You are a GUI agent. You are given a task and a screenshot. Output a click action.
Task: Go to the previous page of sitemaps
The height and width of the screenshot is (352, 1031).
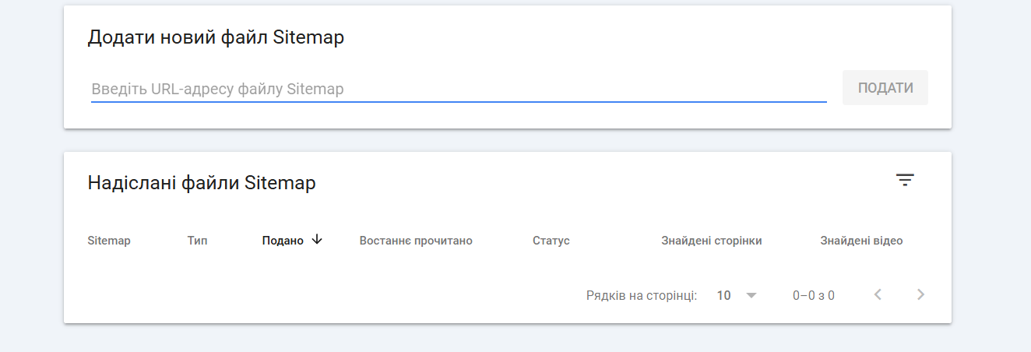878,294
